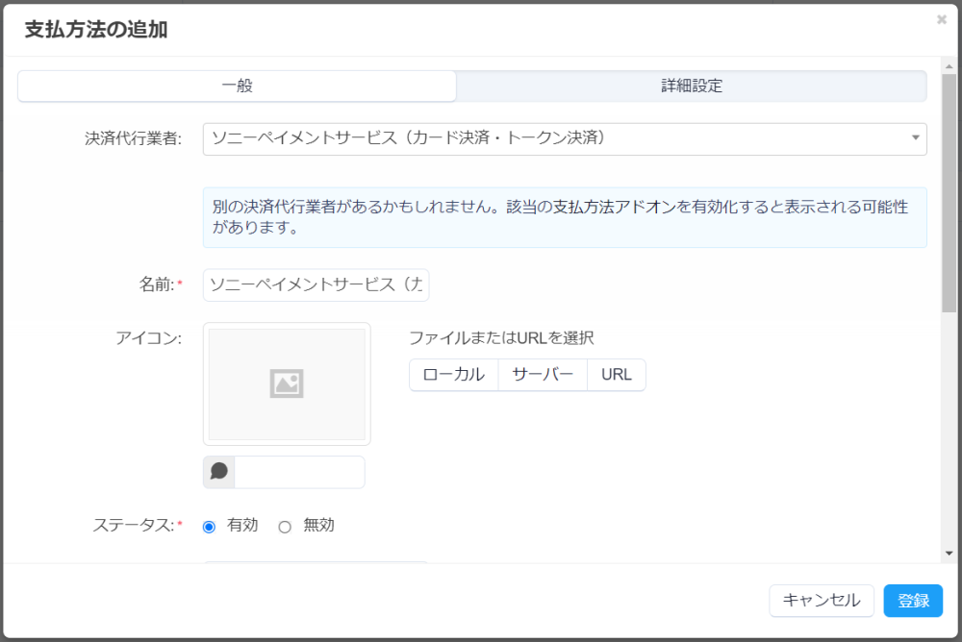
Task: Click the icon image placeholder thumbnail
Action: click(x=287, y=383)
